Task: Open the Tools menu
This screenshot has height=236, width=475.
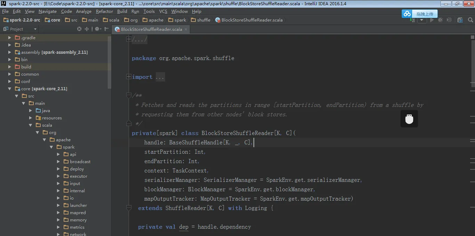Action: coord(149,11)
